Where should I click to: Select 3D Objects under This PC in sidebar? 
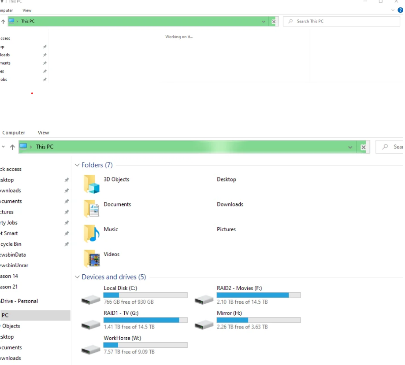[11, 326]
